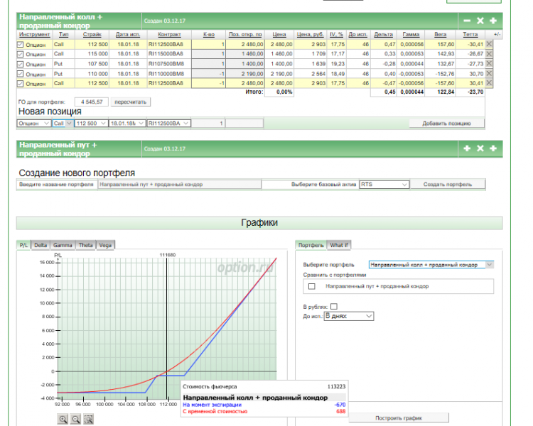Screen dimensions: 533x426
Task: Click the Направленный колл + проданный кондор portfolio title
Action: pos(60,21)
